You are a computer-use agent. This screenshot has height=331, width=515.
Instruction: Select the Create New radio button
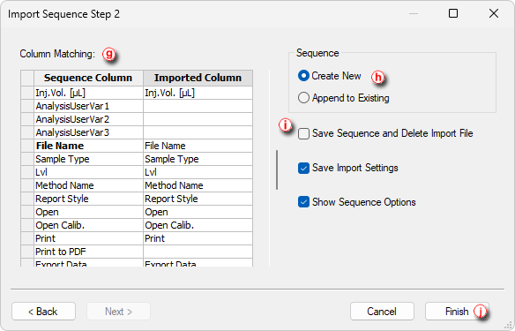tap(303, 76)
